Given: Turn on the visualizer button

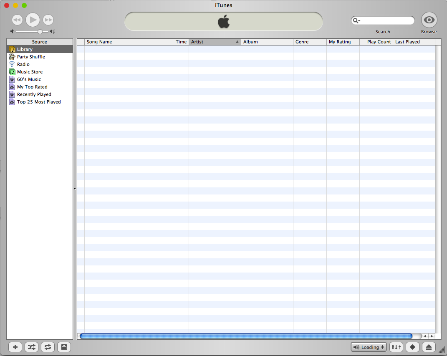Looking at the screenshot, I should tap(412, 347).
